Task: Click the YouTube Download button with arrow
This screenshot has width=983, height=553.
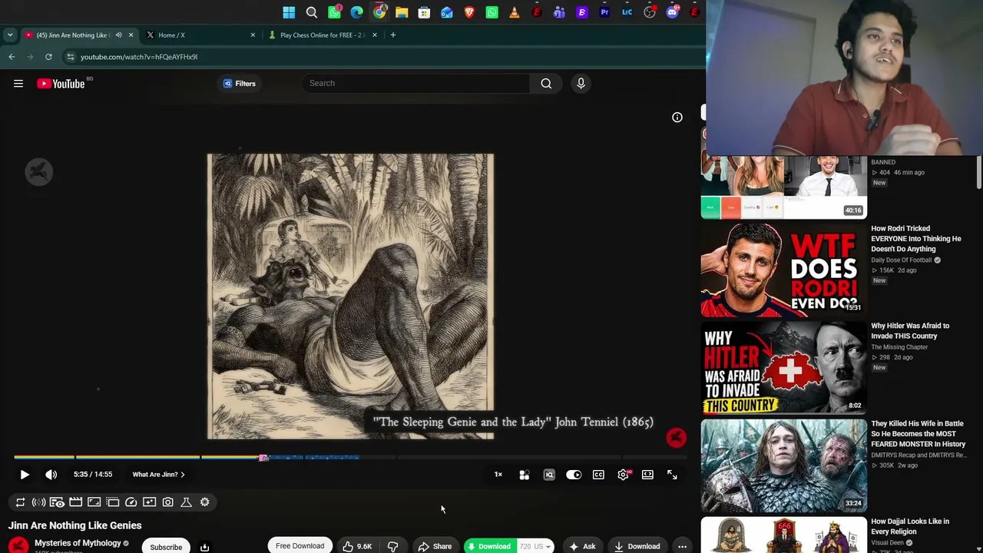Action: point(637,546)
